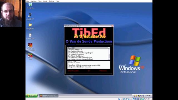Select Tiberian Sun with Firestorm (English)
Viewport: 178px width, 100px height.
coord(88,57)
